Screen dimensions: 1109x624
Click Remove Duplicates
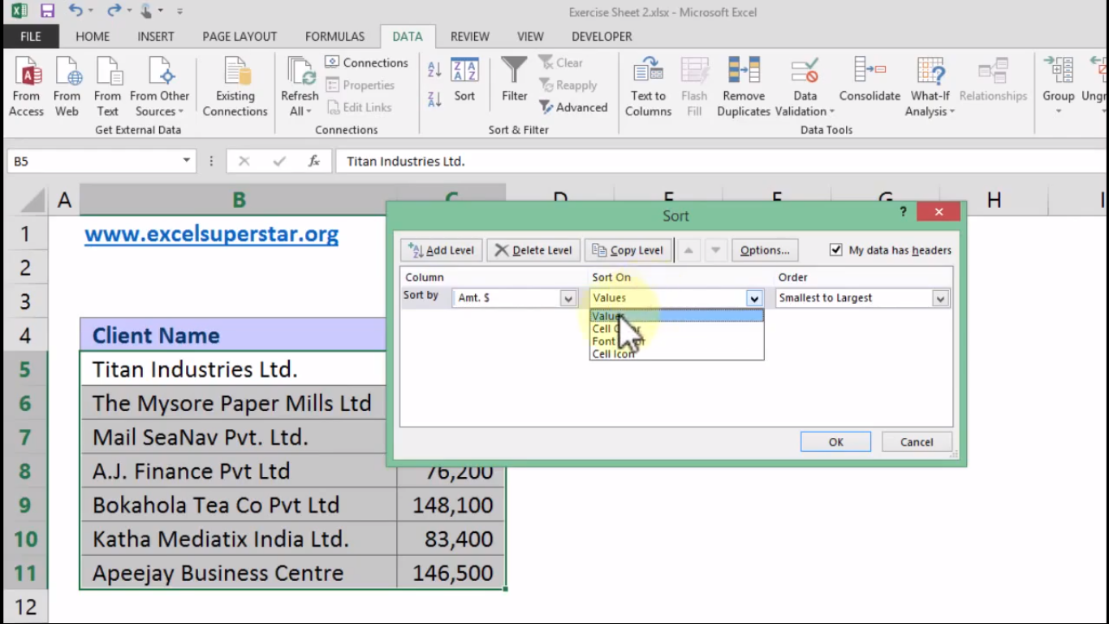pyautogui.click(x=744, y=87)
